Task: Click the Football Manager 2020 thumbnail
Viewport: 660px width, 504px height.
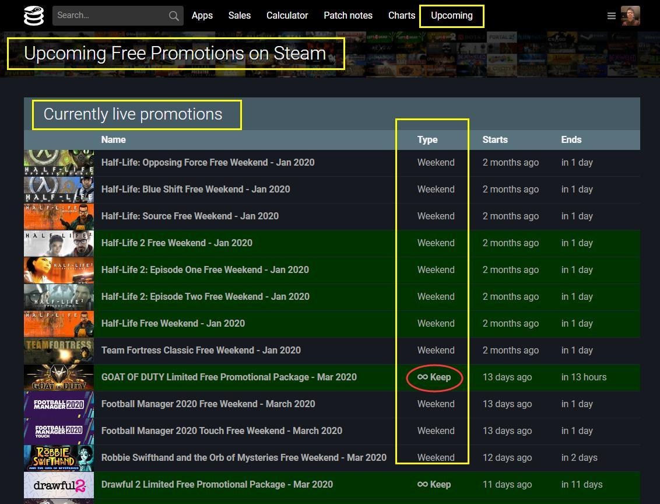Action: pyautogui.click(x=59, y=404)
